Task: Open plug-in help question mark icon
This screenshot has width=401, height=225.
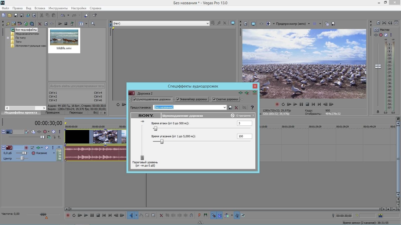Action: click(x=252, y=107)
